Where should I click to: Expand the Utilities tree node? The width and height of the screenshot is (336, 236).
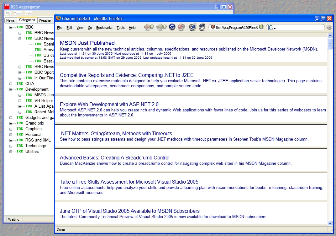(11, 152)
